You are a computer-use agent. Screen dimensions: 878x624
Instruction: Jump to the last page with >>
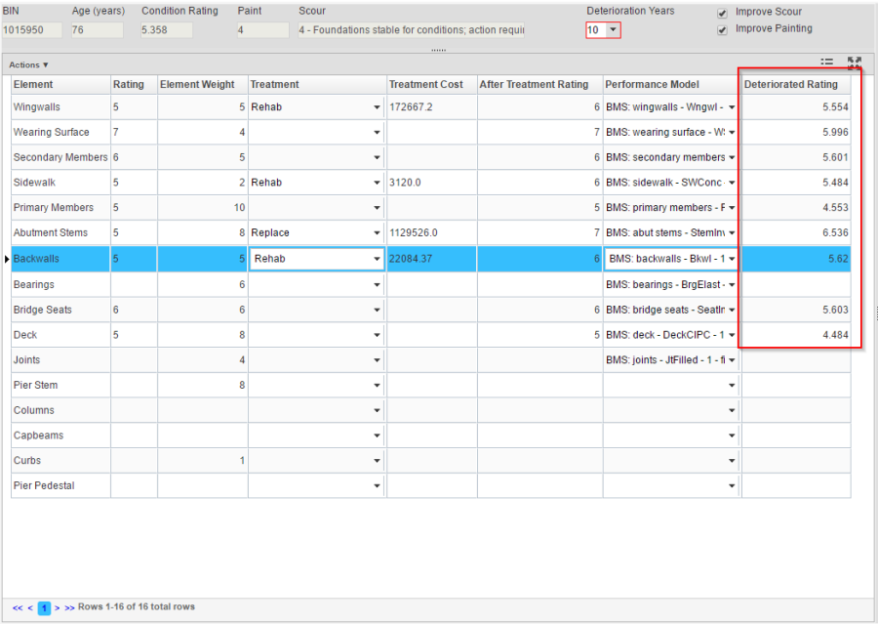click(69, 607)
